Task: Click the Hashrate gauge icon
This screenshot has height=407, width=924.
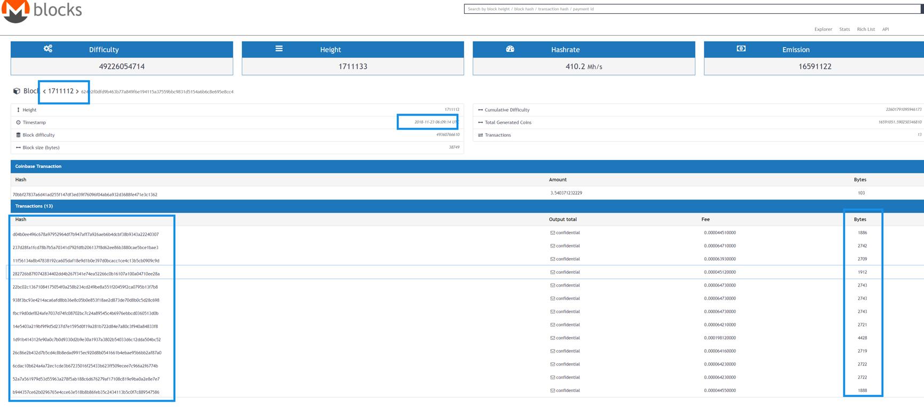Action: tap(510, 49)
